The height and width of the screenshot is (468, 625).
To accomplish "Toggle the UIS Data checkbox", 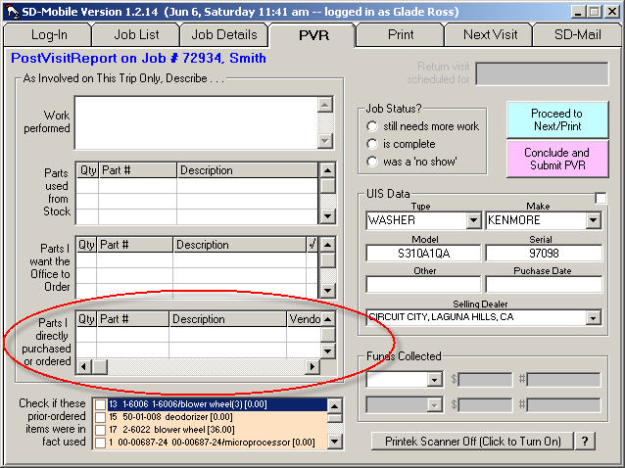I will 601,199.
